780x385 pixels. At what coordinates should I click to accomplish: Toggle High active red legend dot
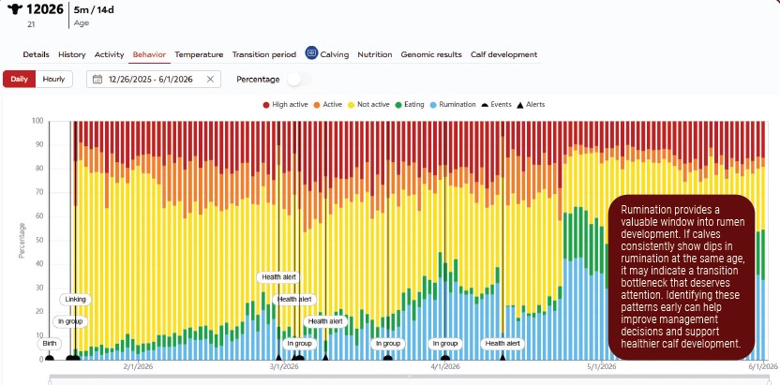266,105
